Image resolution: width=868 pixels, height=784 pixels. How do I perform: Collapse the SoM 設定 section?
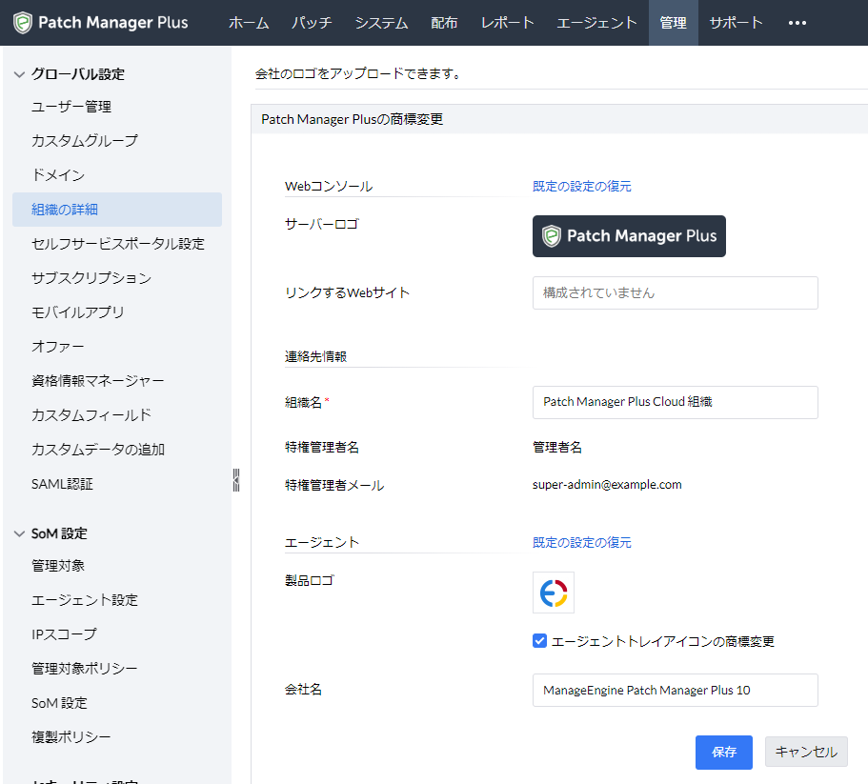pyautogui.click(x=19, y=534)
